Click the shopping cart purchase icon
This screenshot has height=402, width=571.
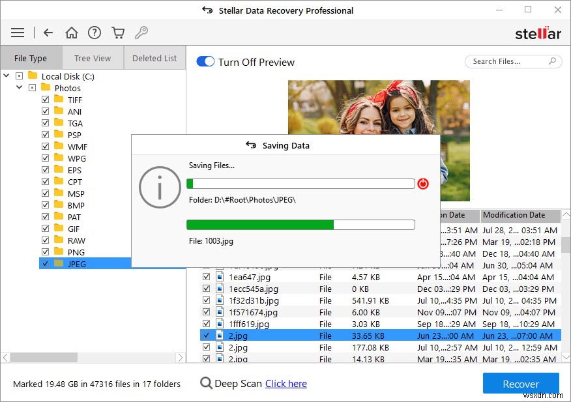pyautogui.click(x=118, y=32)
